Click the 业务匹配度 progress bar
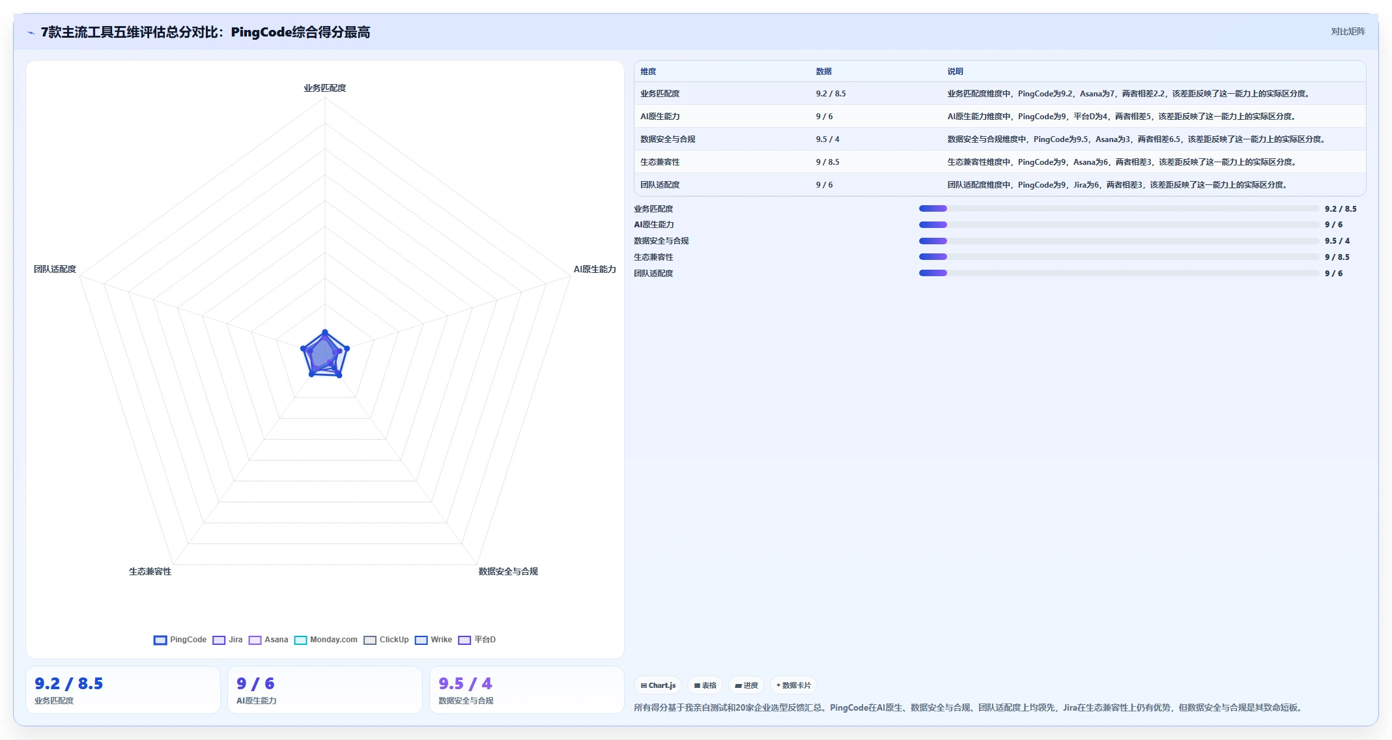Viewport: 1392px width, 740px height. pyautogui.click(x=1118, y=208)
